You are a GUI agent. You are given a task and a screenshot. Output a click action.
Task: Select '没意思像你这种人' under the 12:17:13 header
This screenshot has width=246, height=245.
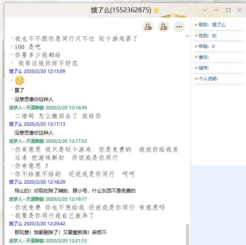click(34, 133)
